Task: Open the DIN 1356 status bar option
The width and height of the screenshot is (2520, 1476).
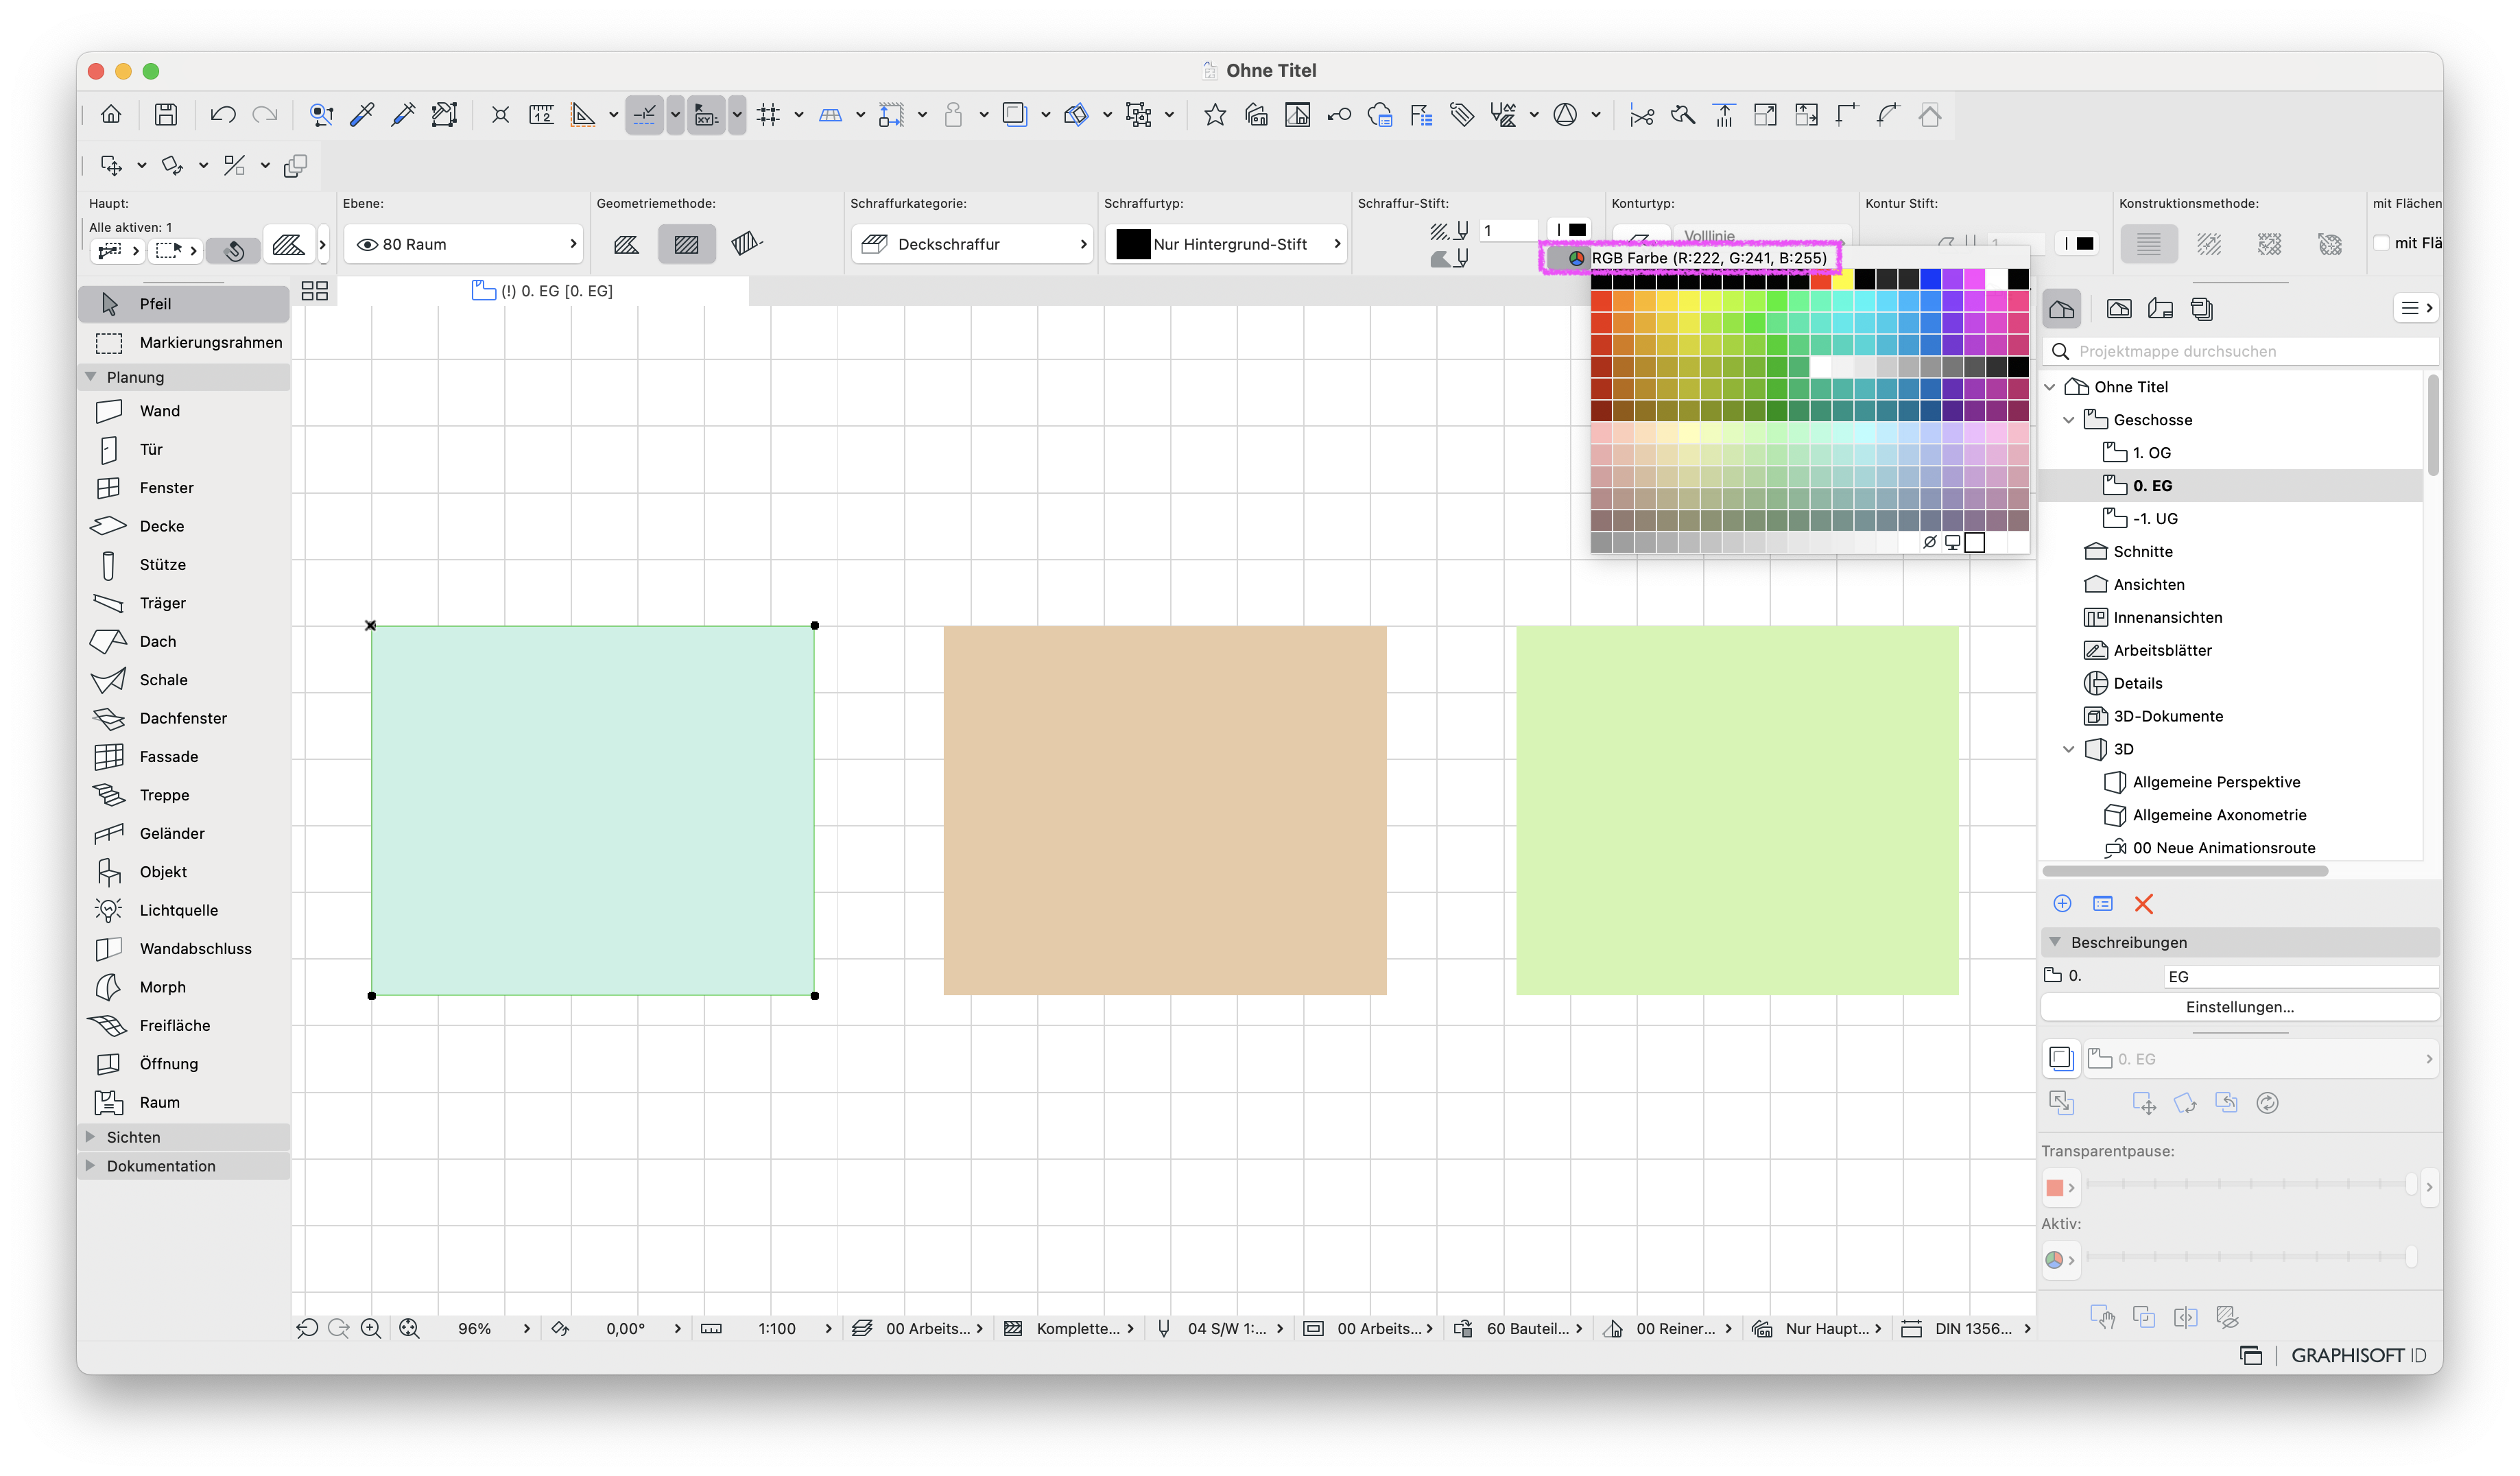Action: tap(1966, 1328)
